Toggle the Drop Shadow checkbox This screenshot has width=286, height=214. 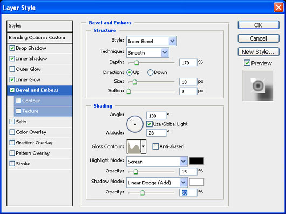[x=12, y=48]
